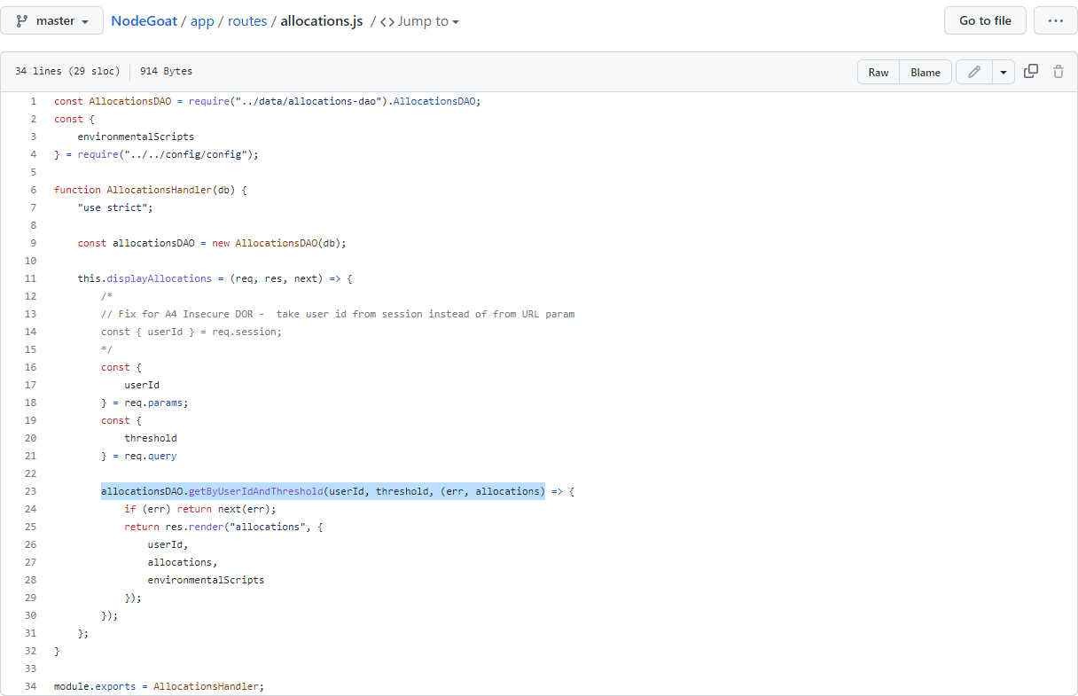Viewport: 1078px width, 696px height.
Task: Open the Blame view
Action: point(926,72)
